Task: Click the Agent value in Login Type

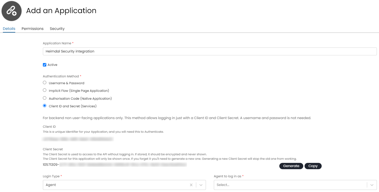Action: coord(51,185)
